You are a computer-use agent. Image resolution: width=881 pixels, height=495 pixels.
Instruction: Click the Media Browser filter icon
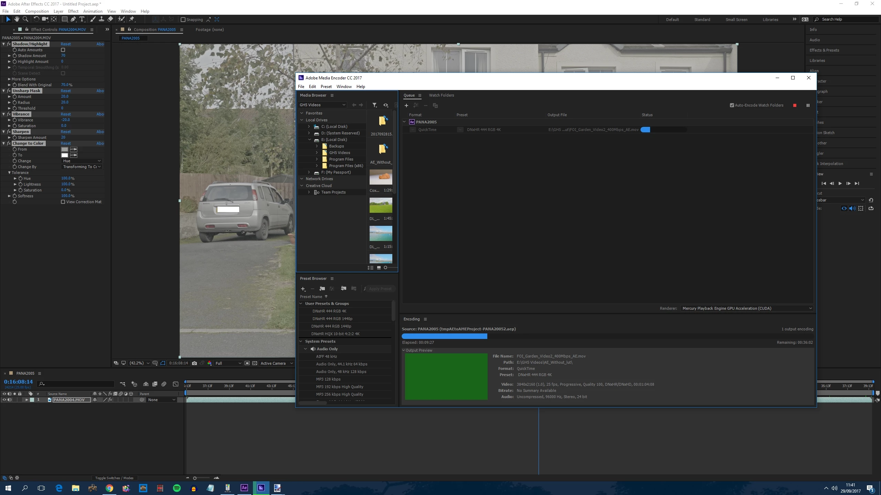[374, 105]
